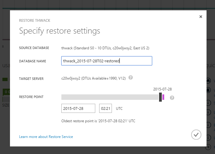Open help icon next to restore slider
Image resolution: width=215 pixels, height=154 pixels.
pos(172,98)
